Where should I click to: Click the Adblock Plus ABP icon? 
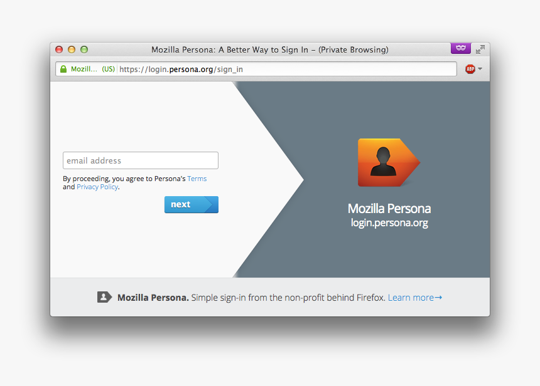[470, 69]
